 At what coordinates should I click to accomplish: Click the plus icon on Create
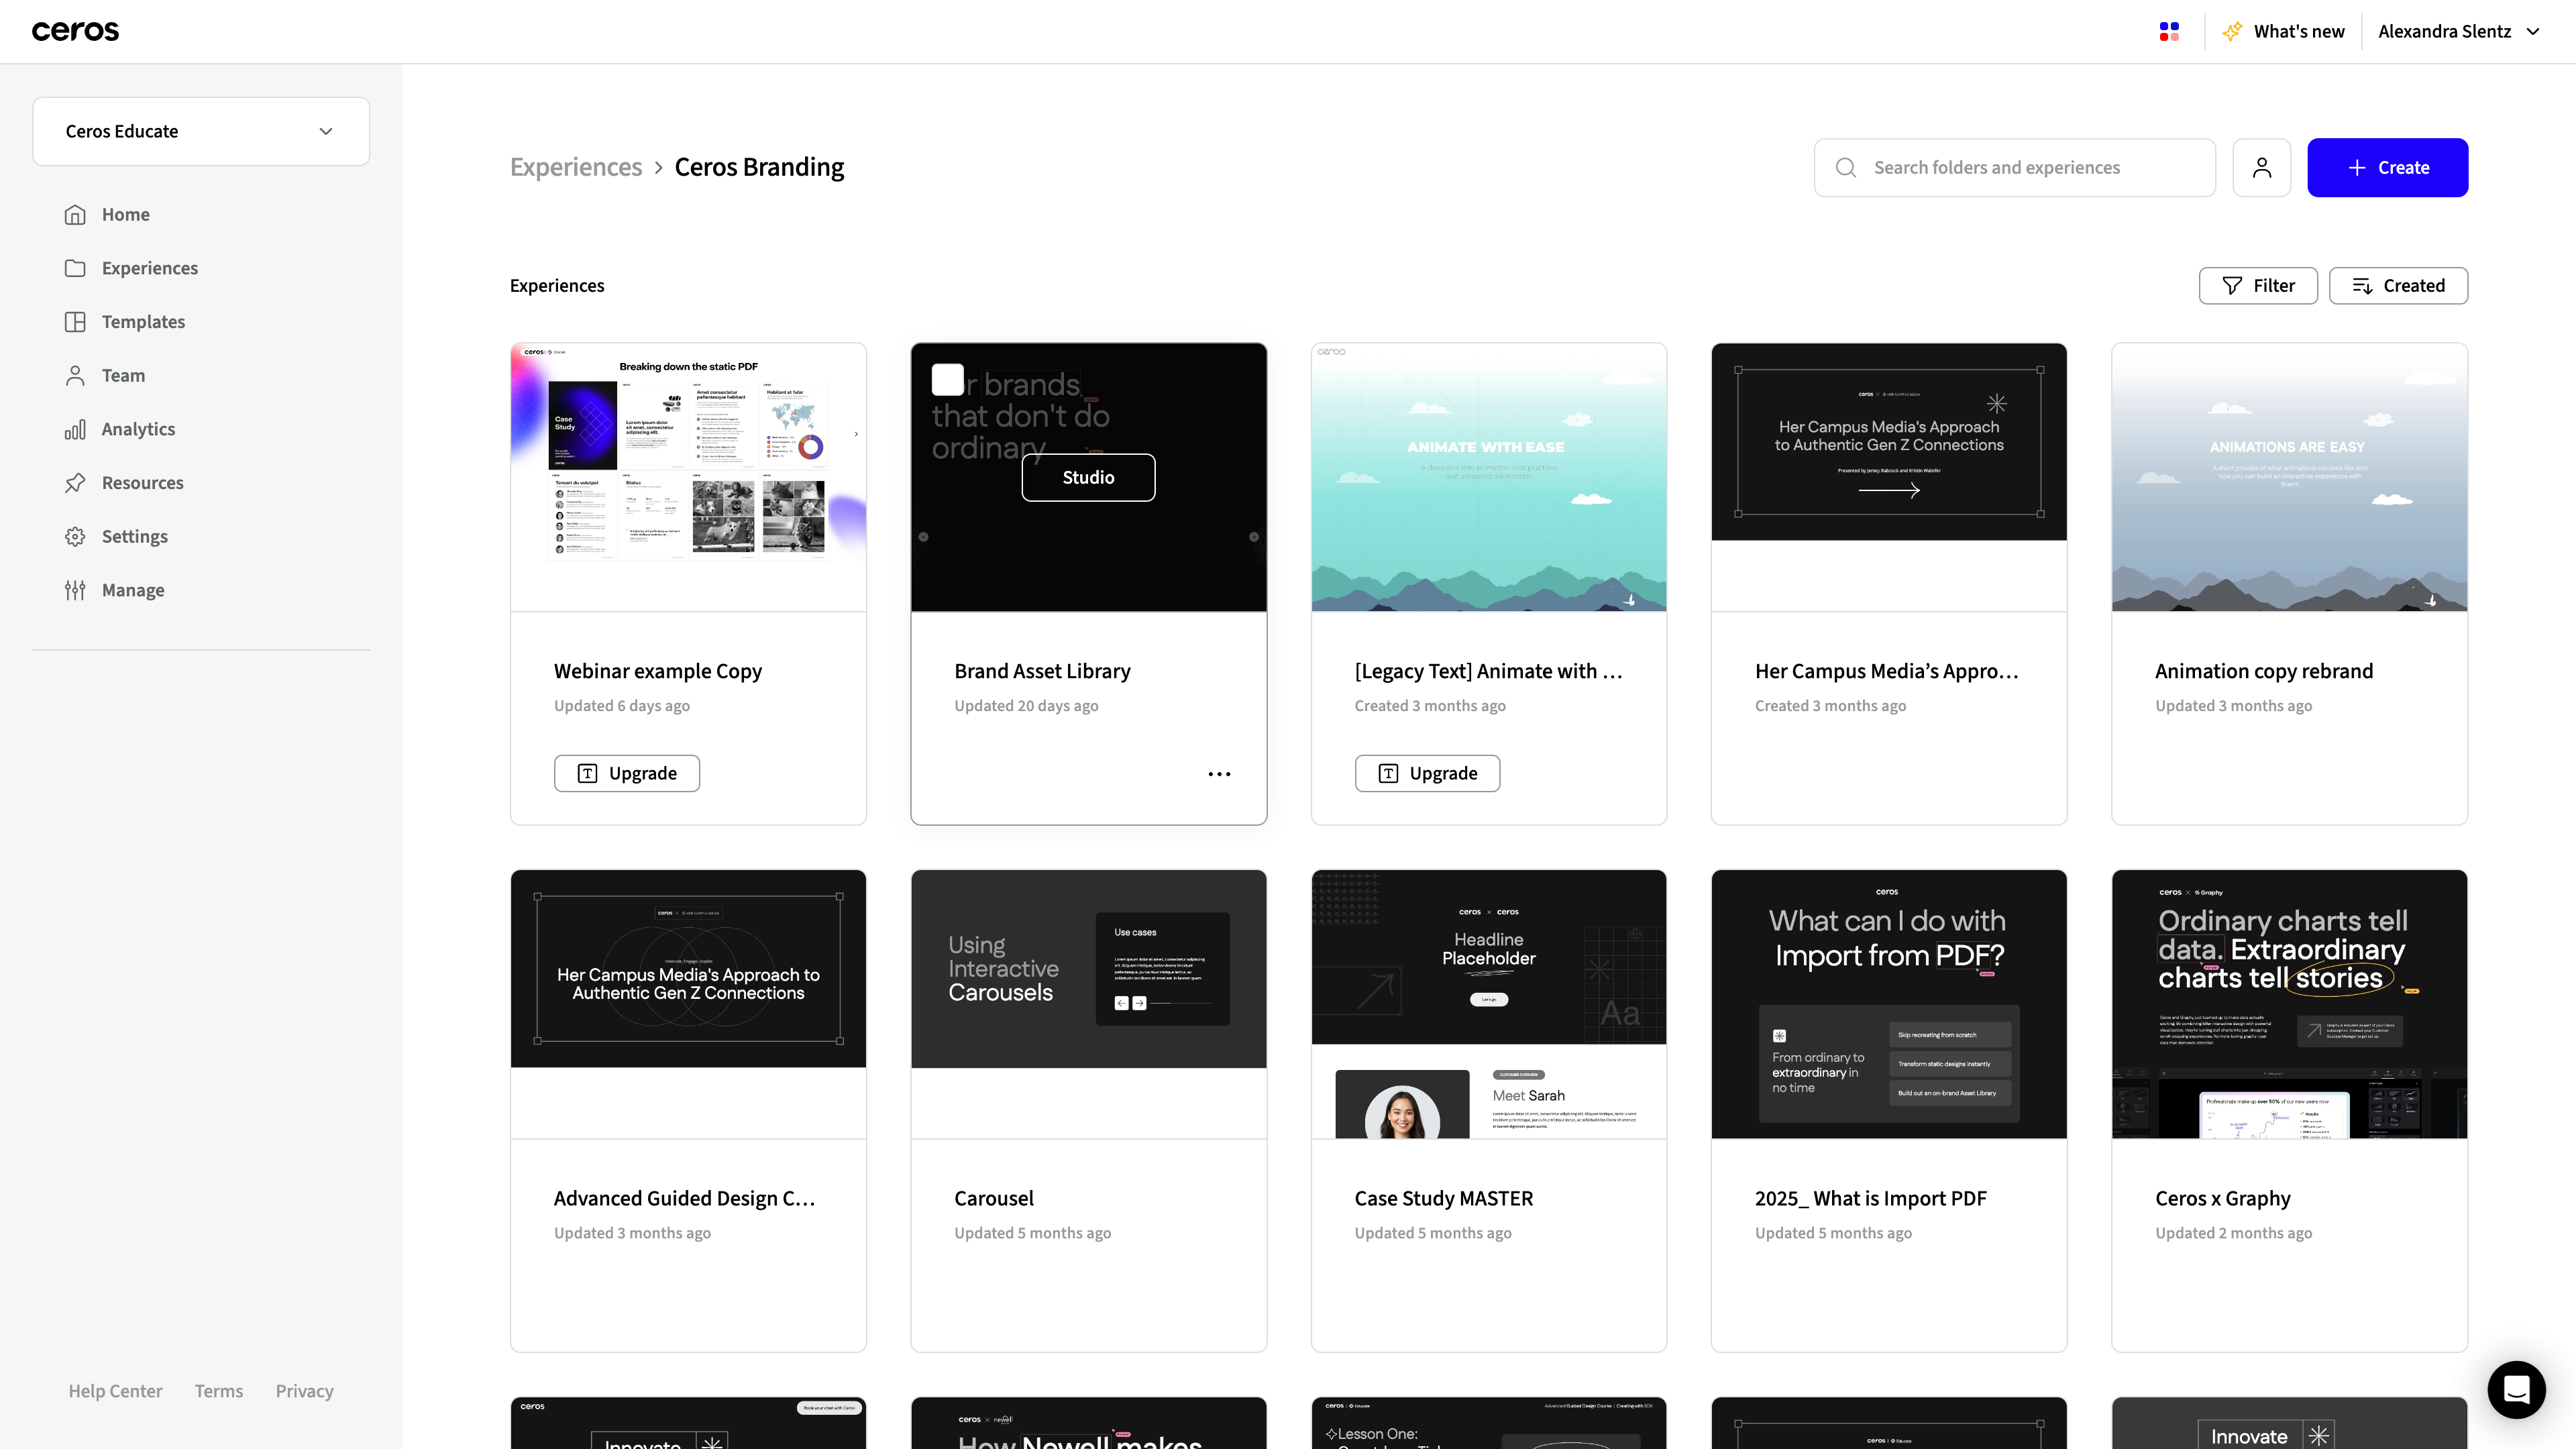(x=2357, y=168)
